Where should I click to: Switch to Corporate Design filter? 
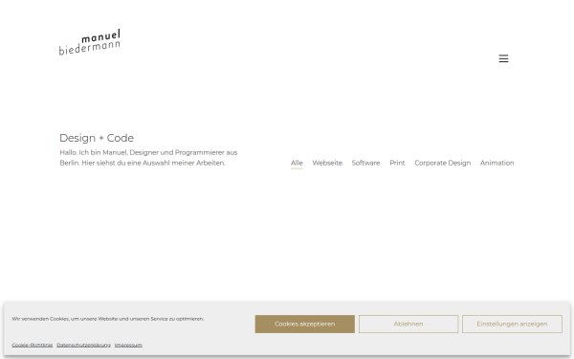(x=443, y=163)
